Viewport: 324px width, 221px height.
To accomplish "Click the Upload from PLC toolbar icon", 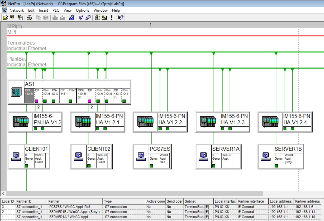I will click(x=62, y=18).
